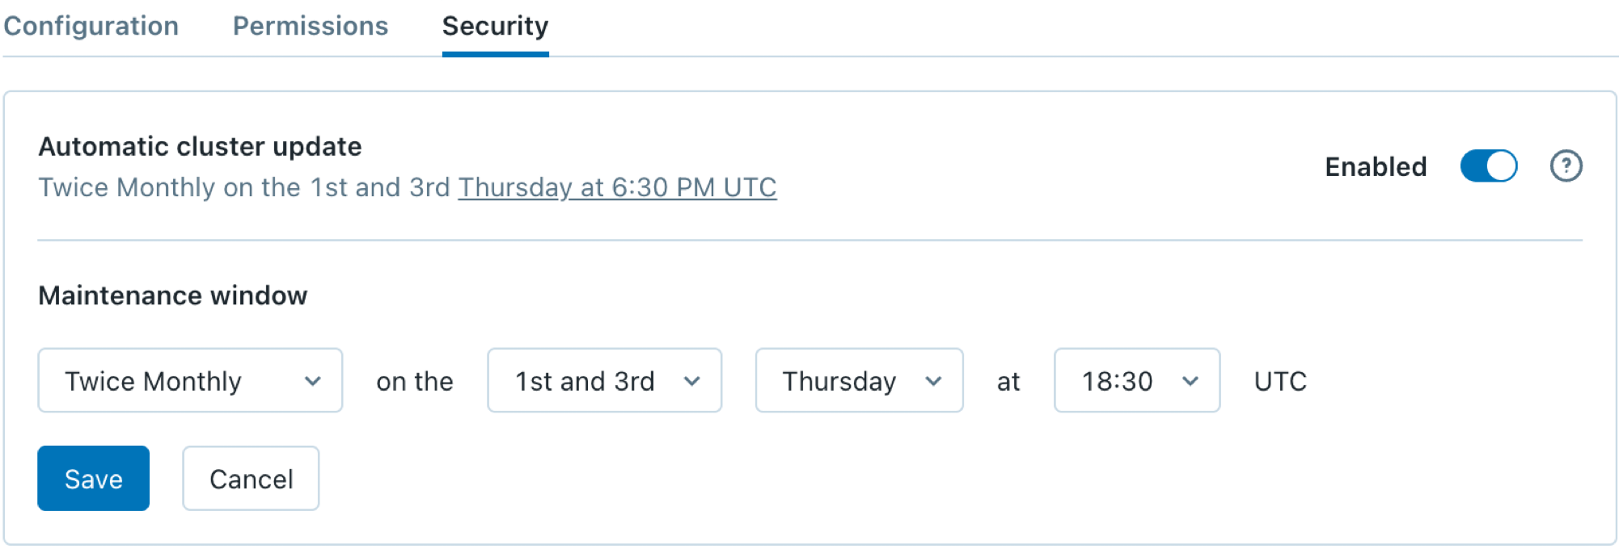Viewport: 1619px width, 549px height.
Task: Open the Twice Monthly frequency dropdown
Action: coord(189,380)
